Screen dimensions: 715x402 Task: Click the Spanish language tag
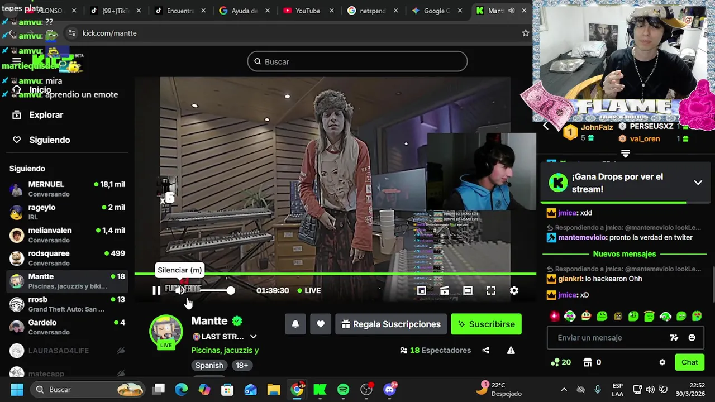[209, 365]
